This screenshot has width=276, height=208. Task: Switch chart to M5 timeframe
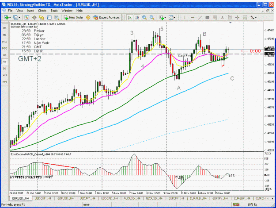click(4, 35)
